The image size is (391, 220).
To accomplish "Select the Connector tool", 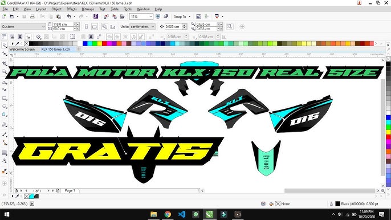I will point(4,142).
